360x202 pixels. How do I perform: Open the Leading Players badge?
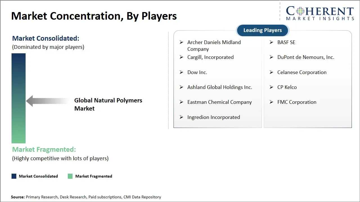click(262, 30)
